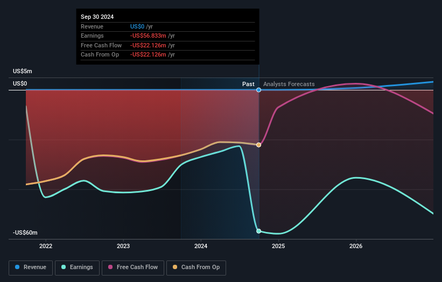The width and height of the screenshot is (442, 282).
Task: Click the US$0 y-axis label
Action: [x=20, y=83]
